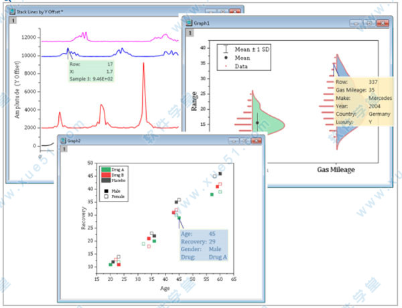402x308 pixels.
Task: Click the Stack Lines by Y Offset window icon
Action: coord(12,12)
